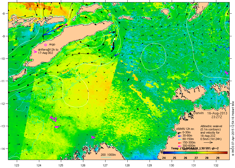Click the '(0.1m contours)' text
This screenshot has width=235, height=168.
(x=210, y=129)
